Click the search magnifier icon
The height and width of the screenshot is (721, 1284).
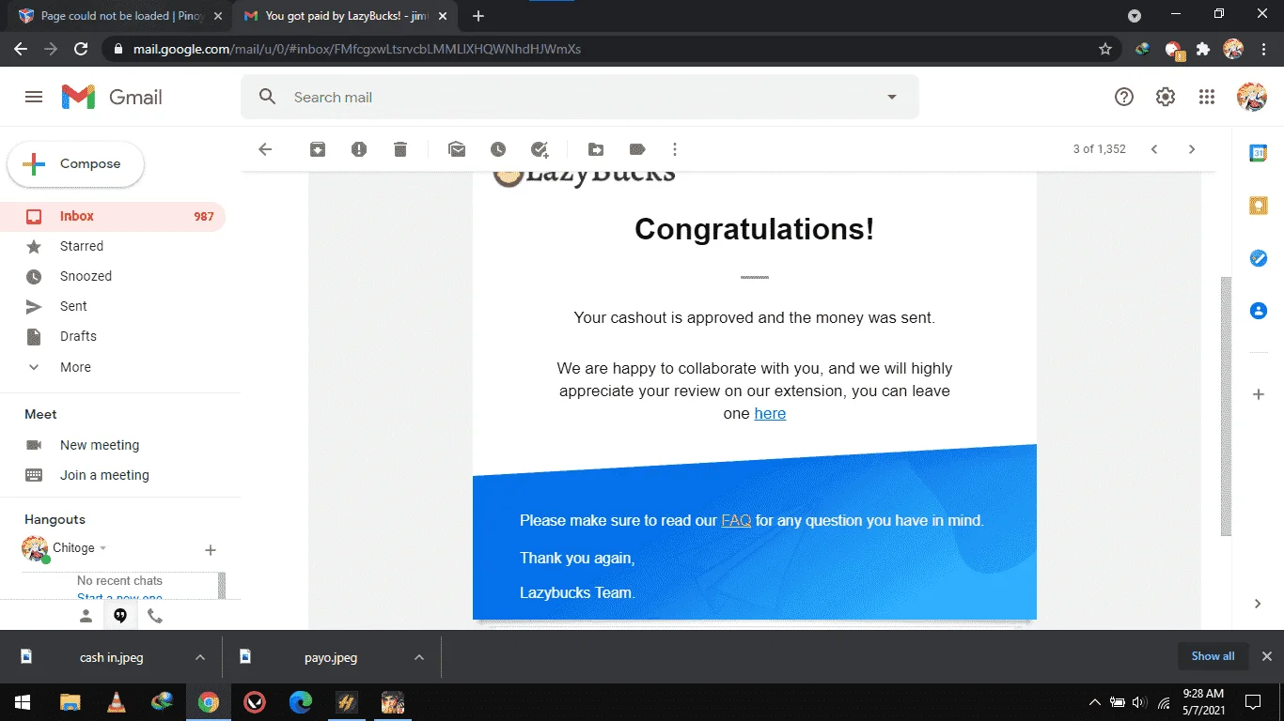[268, 97]
